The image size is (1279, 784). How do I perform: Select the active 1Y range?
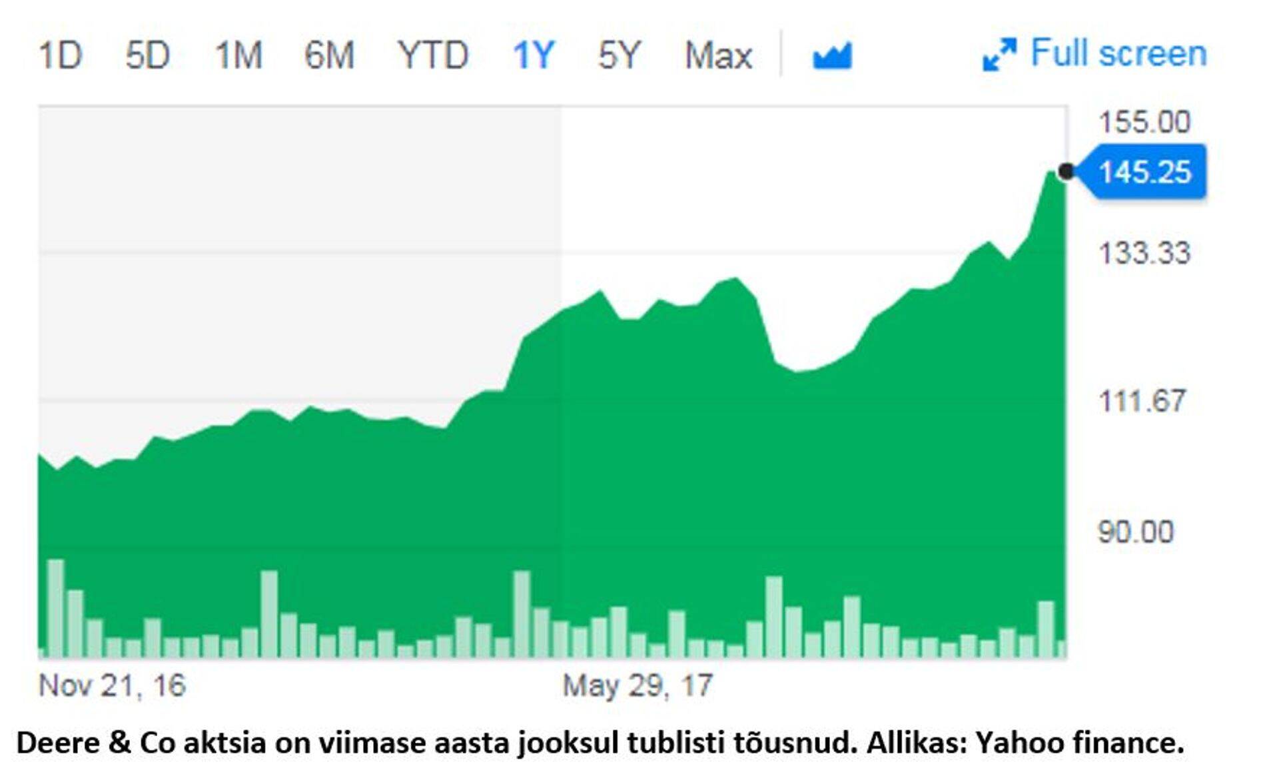click(534, 55)
